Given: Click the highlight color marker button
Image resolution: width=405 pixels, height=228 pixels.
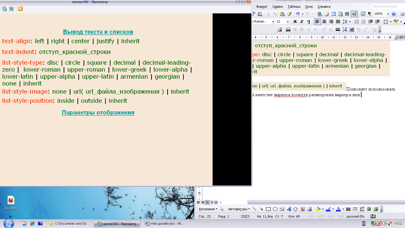Looking at the screenshot, I should click(x=396, y=22).
